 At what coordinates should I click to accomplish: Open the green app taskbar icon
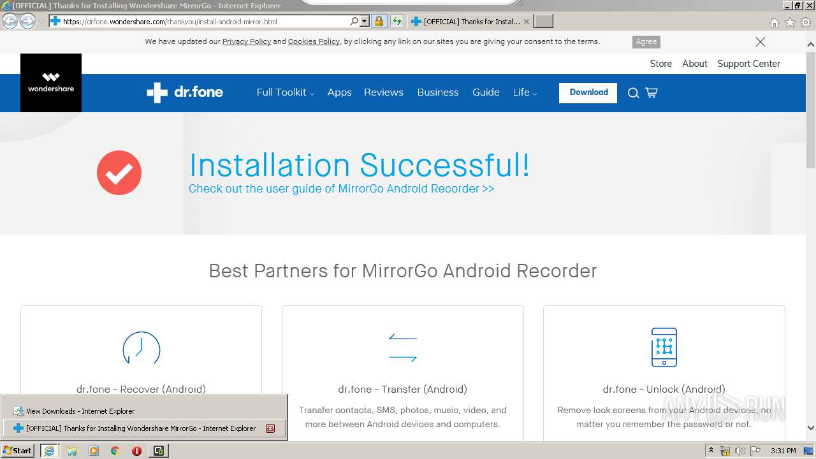[158, 451]
